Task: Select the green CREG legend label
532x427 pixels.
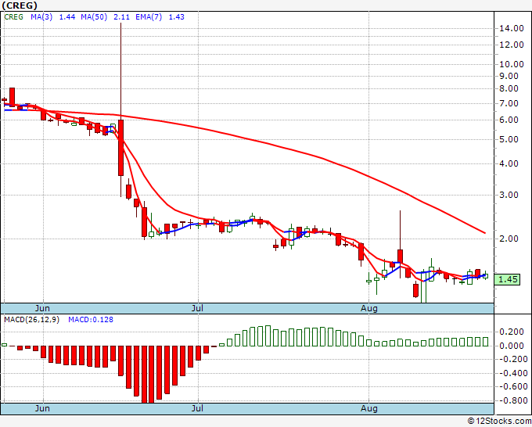Action: click(x=13, y=17)
